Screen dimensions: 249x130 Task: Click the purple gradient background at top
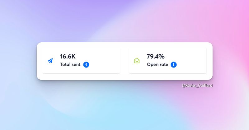click(x=93, y=16)
